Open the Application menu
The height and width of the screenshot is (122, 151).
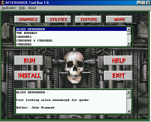click(9, 8)
